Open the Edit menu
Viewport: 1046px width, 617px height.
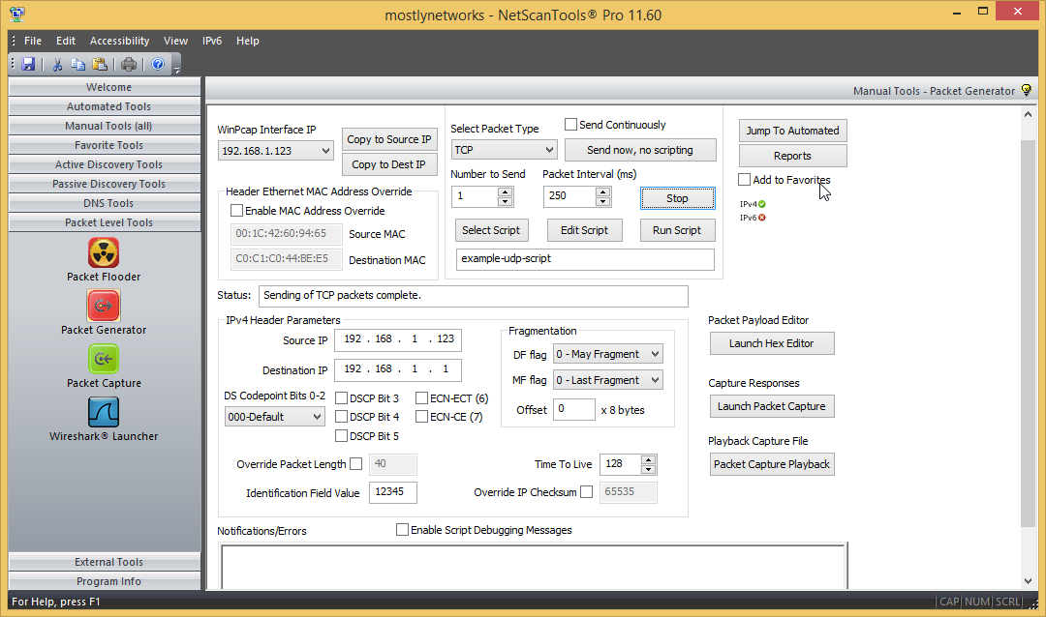pyautogui.click(x=66, y=41)
